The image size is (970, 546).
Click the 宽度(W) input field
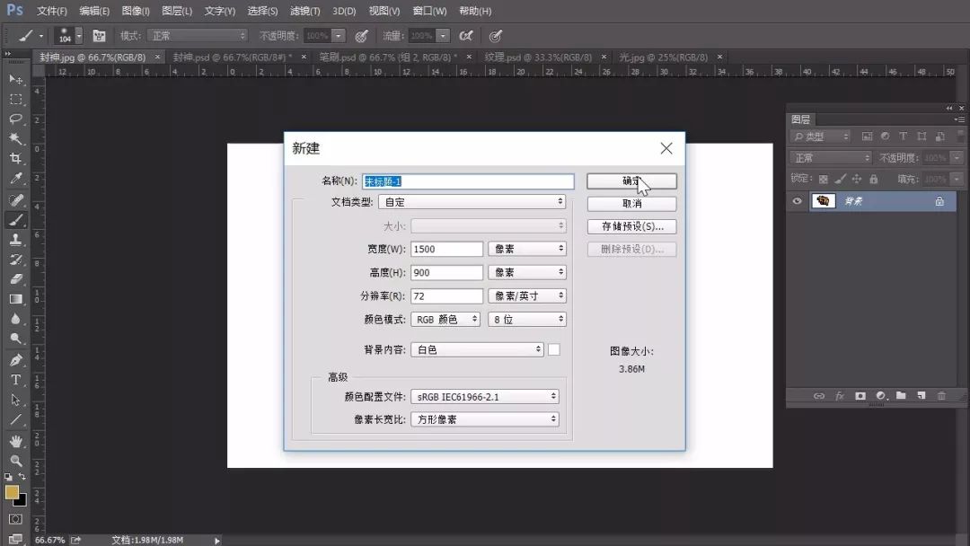(x=446, y=249)
